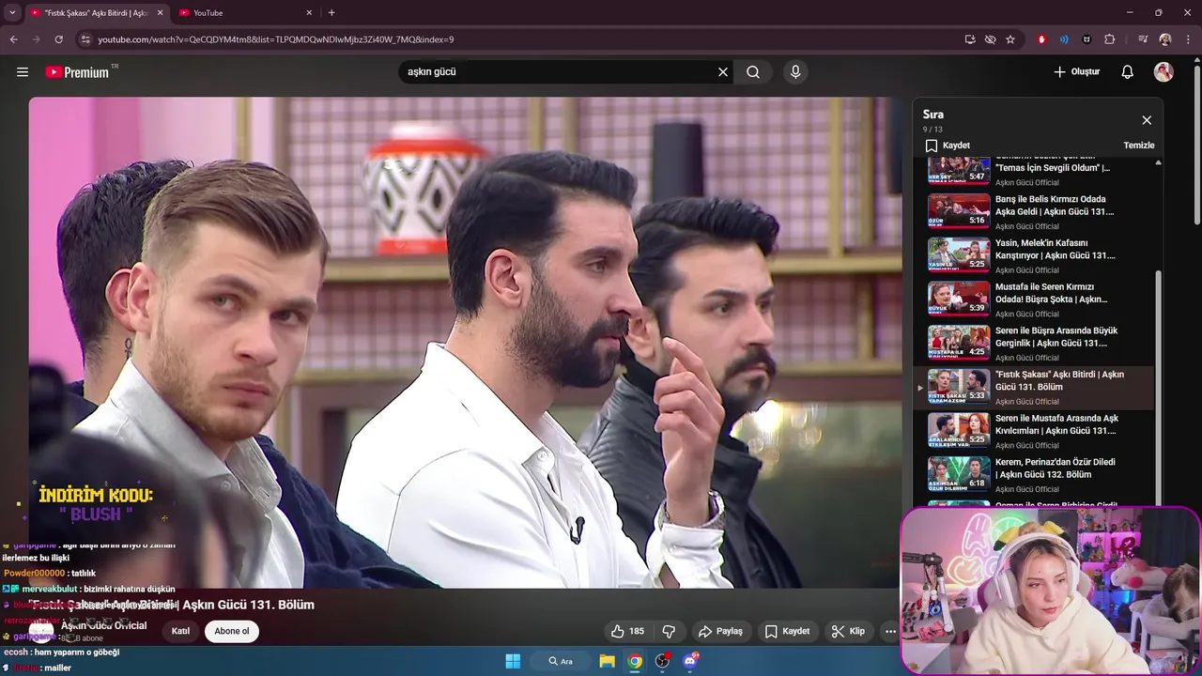Start voice search with microphone icon

click(795, 72)
